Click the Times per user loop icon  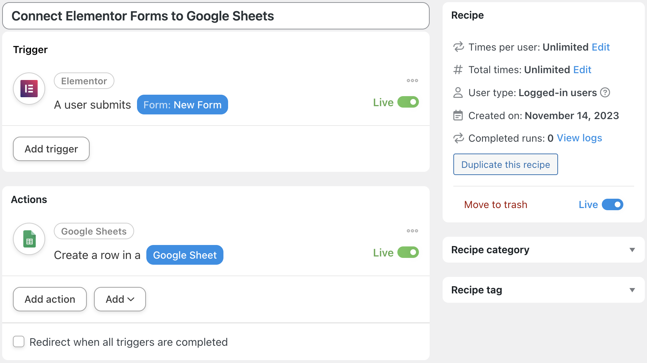tap(458, 47)
